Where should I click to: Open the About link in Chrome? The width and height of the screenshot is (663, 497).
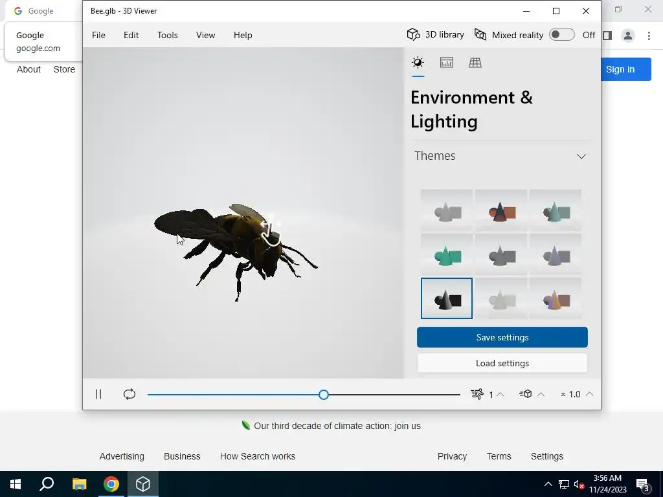28,69
